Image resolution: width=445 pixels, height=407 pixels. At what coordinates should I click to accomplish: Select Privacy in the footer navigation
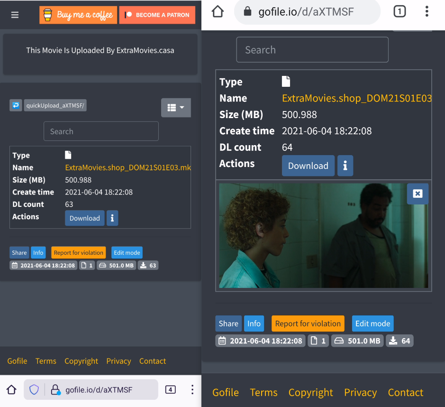pyautogui.click(x=360, y=392)
